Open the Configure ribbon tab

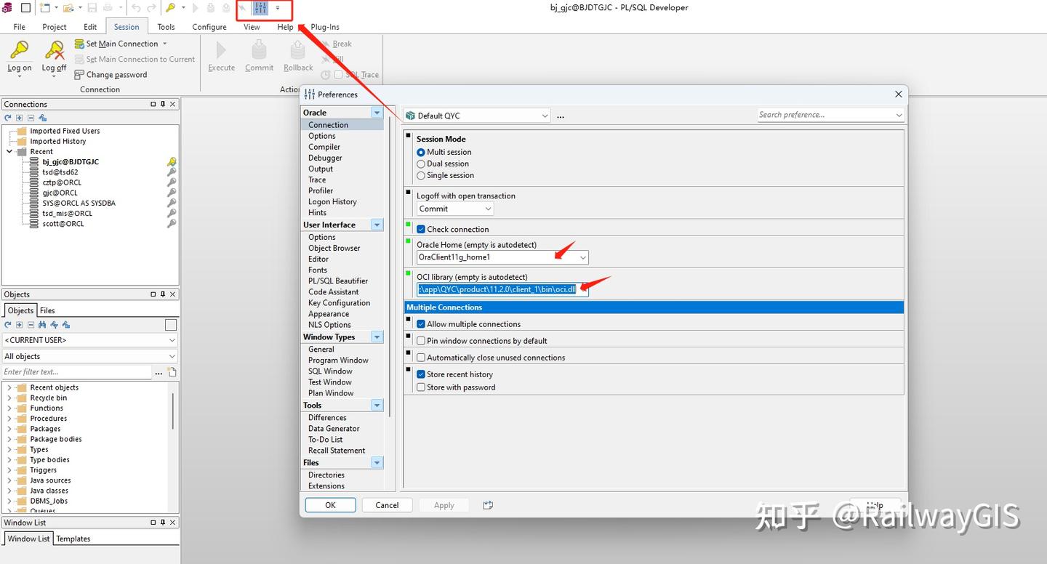(209, 27)
